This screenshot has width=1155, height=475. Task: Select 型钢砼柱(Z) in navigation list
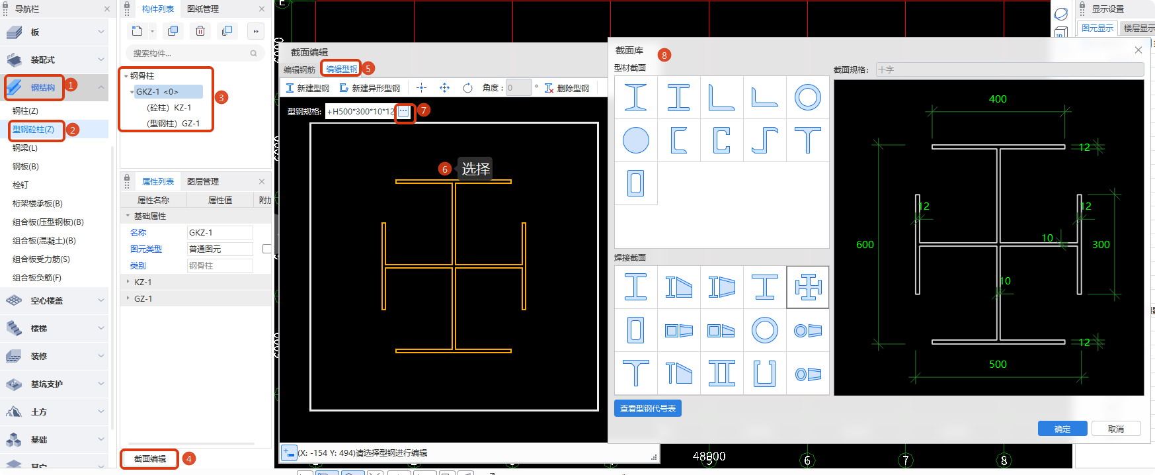click(33, 129)
